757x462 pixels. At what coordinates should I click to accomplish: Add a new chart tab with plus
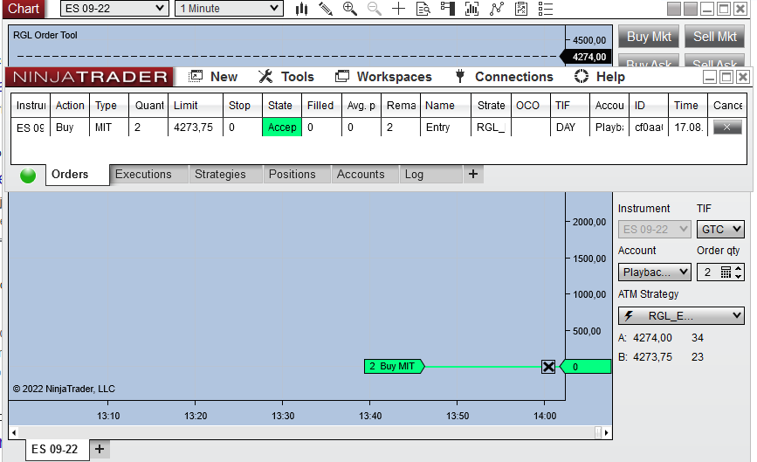(100, 450)
